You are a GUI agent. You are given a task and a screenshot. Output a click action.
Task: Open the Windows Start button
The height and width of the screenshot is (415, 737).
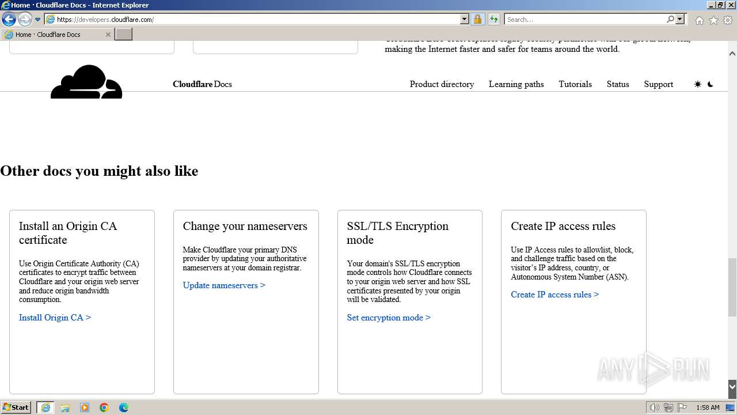(x=16, y=408)
